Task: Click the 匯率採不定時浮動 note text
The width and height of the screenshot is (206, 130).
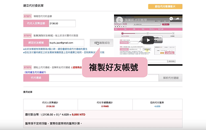Action: coord(54,124)
